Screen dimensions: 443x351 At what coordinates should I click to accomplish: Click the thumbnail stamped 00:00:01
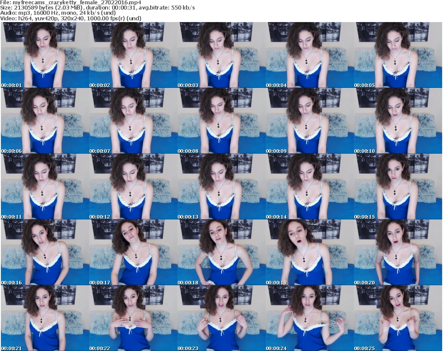click(x=45, y=55)
